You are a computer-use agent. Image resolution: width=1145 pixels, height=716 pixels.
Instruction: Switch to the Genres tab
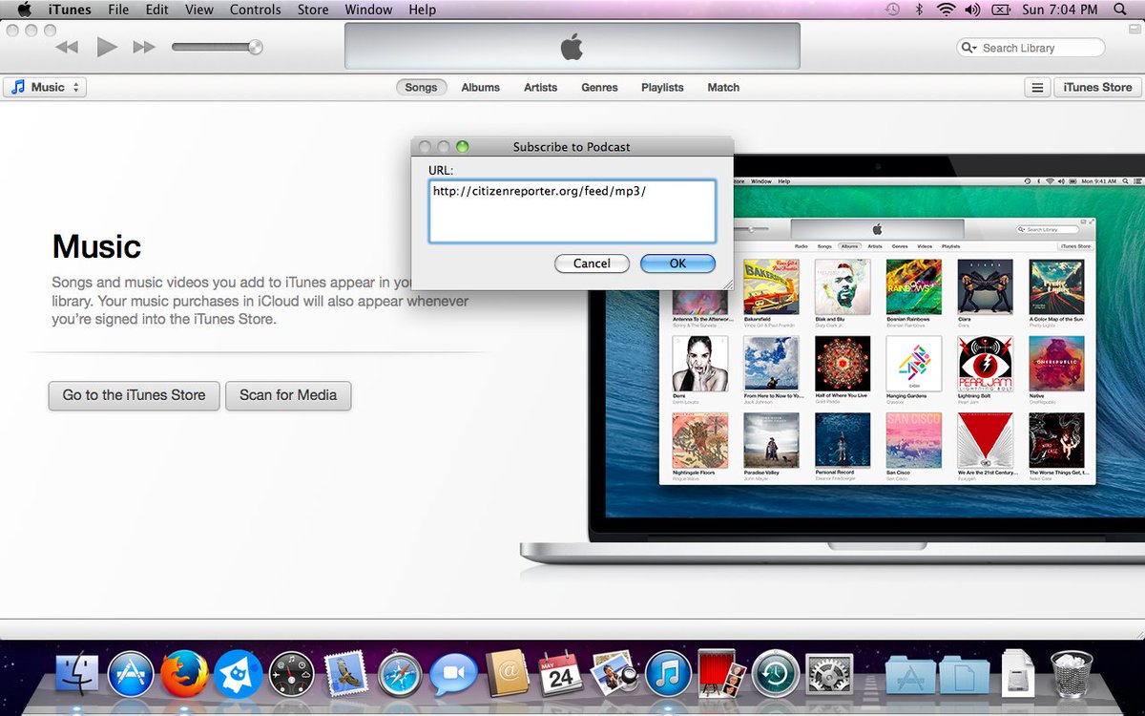[599, 87]
